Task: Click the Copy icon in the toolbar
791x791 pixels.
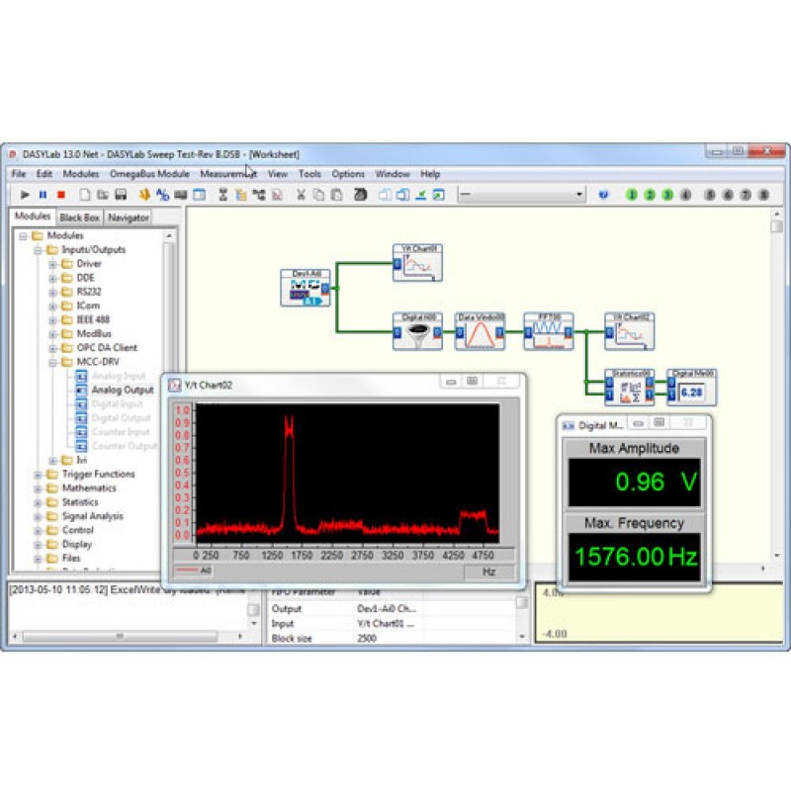Action: [x=318, y=195]
